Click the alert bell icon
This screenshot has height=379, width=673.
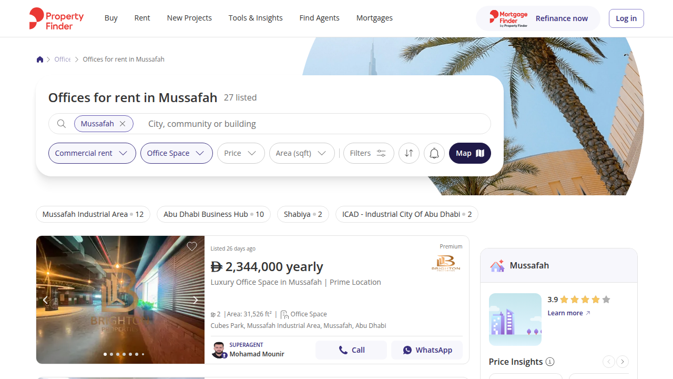click(434, 153)
